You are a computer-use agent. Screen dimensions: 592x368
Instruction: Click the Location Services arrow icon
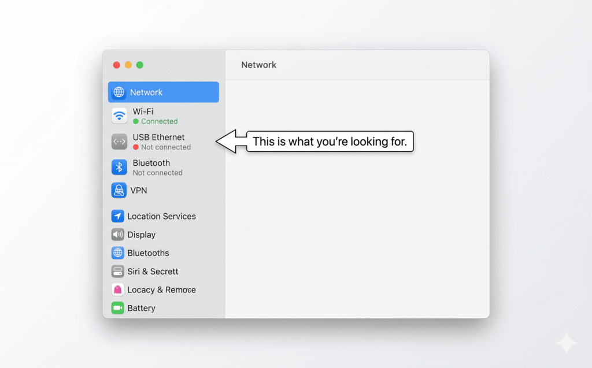pos(118,216)
